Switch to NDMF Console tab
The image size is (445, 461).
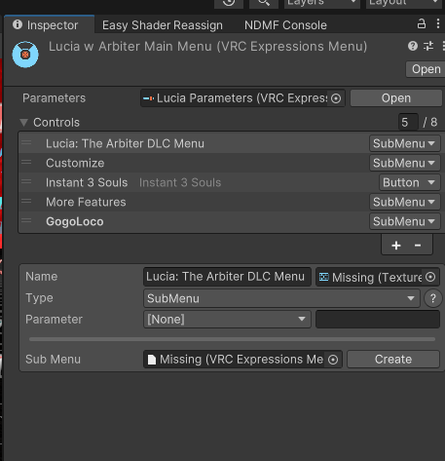pyautogui.click(x=285, y=25)
